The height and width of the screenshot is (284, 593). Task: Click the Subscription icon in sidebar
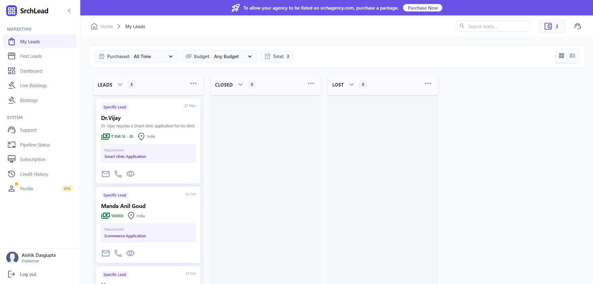12,159
